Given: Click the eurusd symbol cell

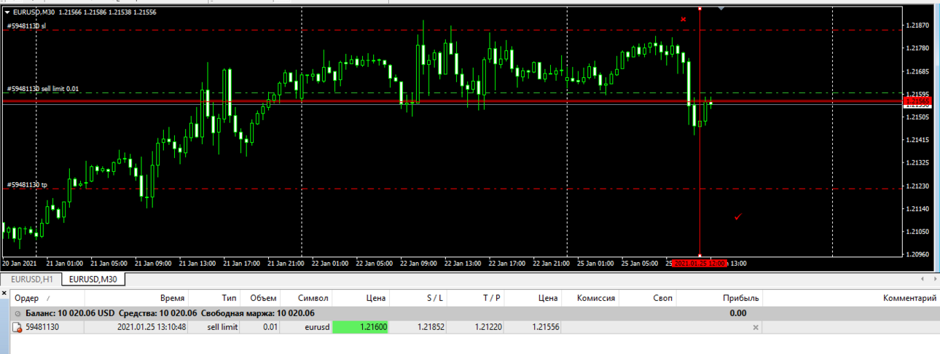Looking at the screenshot, I should click(316, 328).
